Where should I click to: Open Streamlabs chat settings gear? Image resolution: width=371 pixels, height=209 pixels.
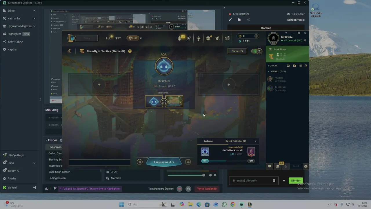point(284,181)
